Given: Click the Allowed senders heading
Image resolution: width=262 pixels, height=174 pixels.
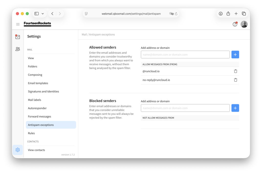Looking at the screenshot, I should [103, 47].
